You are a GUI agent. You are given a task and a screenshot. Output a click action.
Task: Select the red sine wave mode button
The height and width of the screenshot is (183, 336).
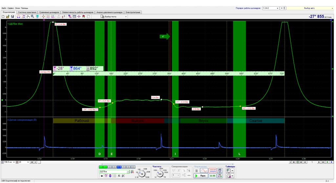[x=204, y=171]
